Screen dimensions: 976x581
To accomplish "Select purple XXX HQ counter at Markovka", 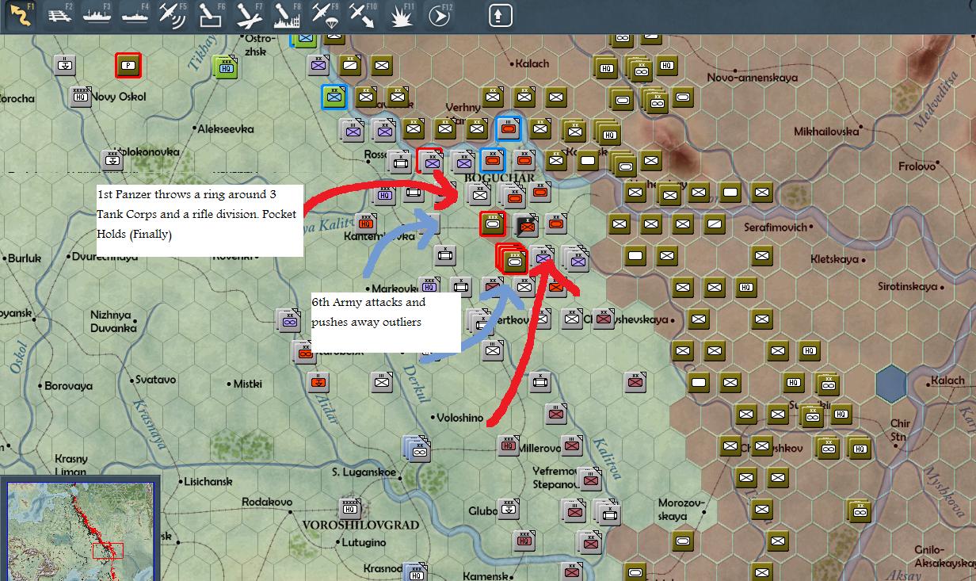I will [x=429, y=287].
